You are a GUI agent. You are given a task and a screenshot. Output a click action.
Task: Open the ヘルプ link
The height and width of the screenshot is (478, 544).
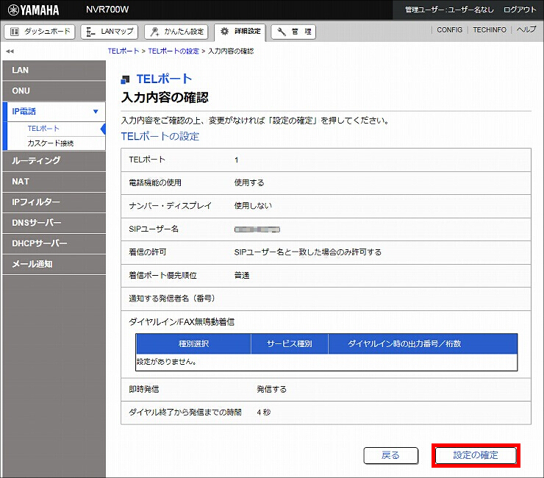pyautogui.click(x=526, y=30)
